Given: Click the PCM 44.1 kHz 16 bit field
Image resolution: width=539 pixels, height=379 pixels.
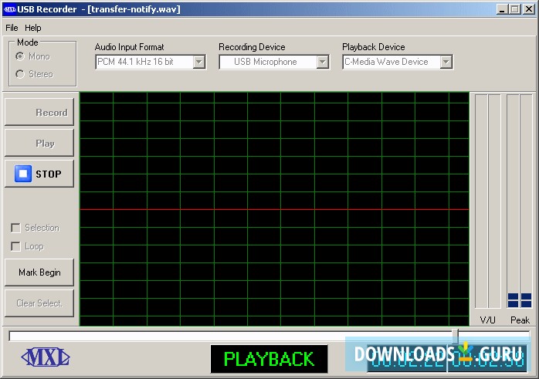Looking at the screenshot, I should click(x=151, y=63).
